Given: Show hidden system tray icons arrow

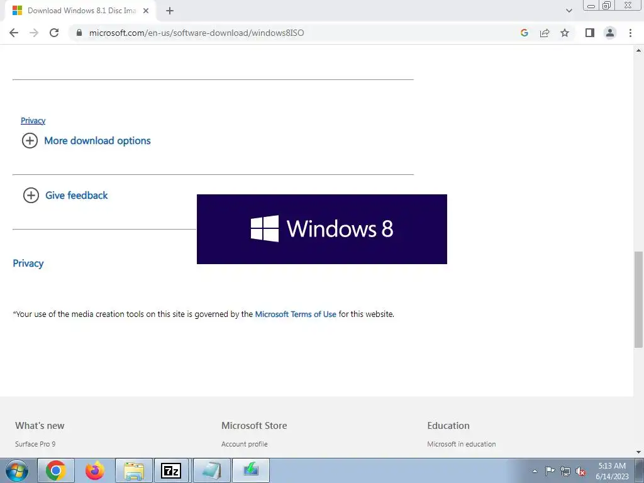Looking at the screenshot, I should coord(535,471).
